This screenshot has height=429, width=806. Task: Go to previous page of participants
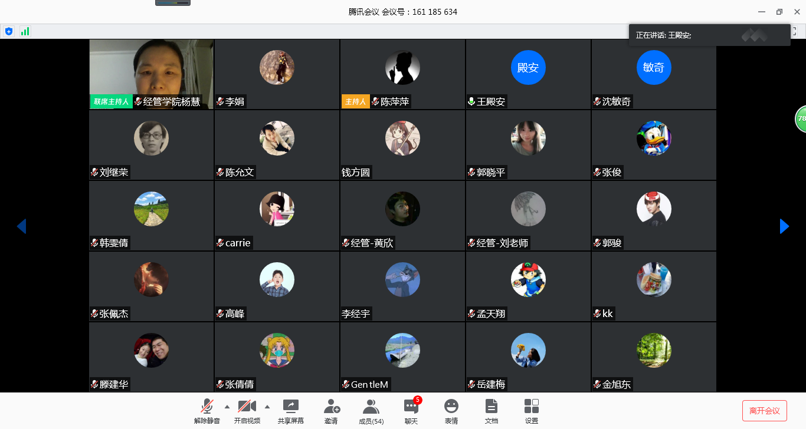(x=21, y=226)
